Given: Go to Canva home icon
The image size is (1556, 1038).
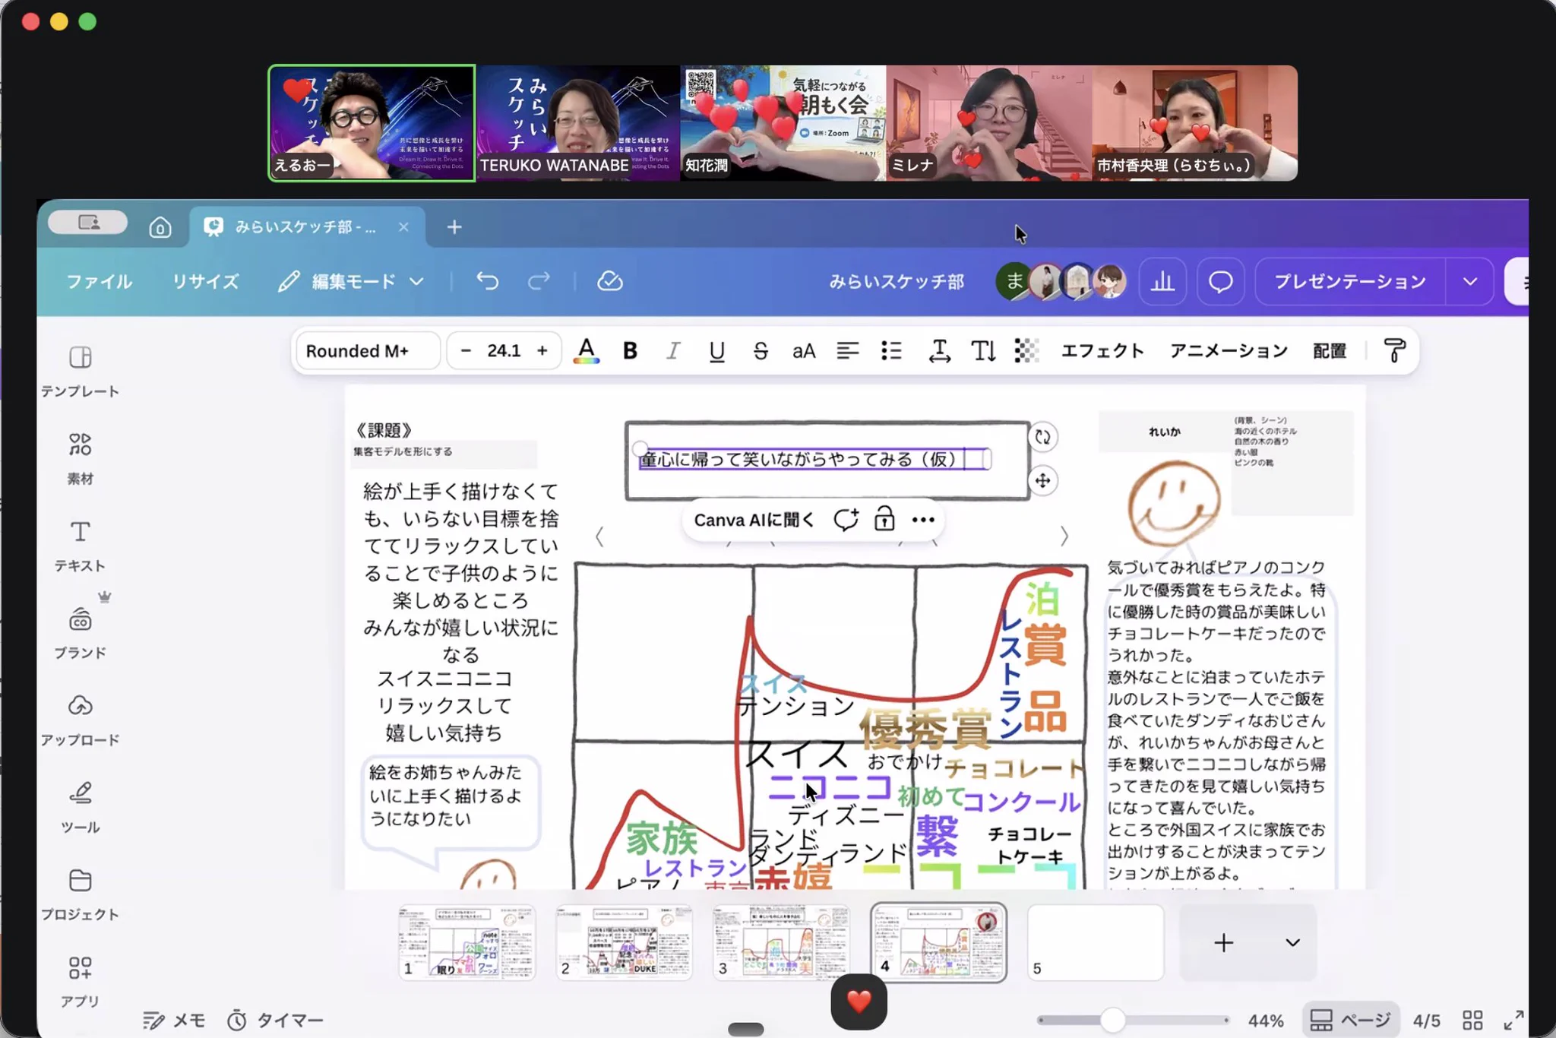Looking at the screenshot, I should [x=160, y=227].
